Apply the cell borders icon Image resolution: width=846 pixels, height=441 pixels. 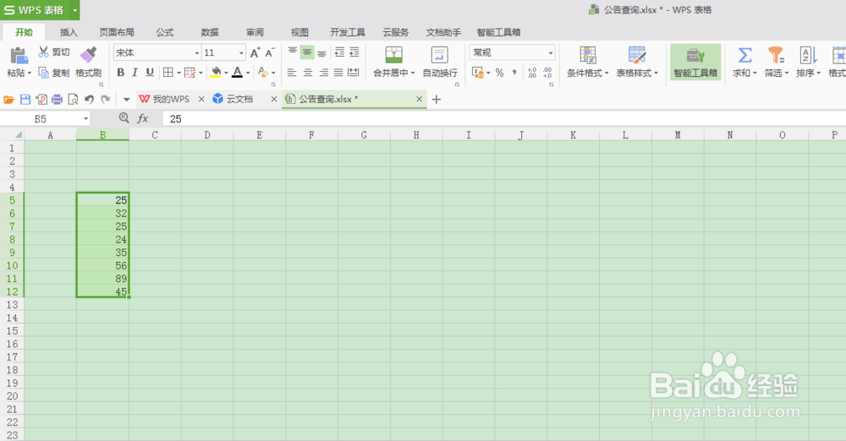tap(168, 73)
